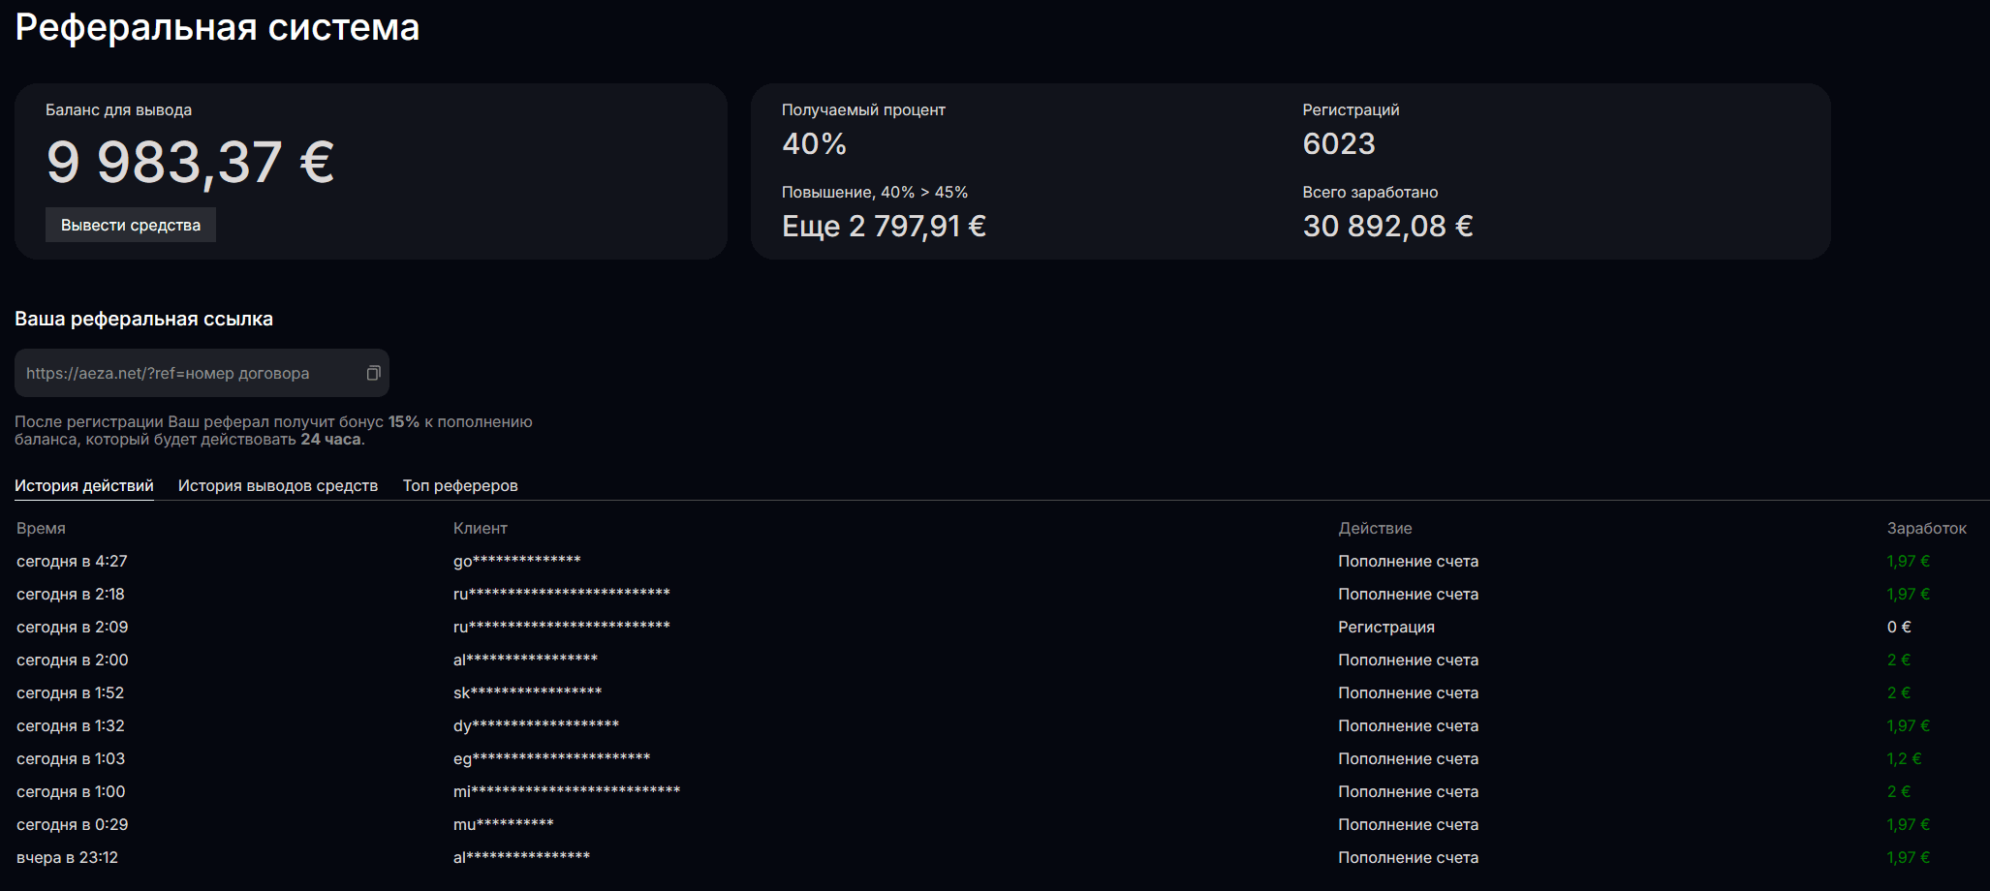Click the 1,2 € earnings entry

tap(1904, 758)
